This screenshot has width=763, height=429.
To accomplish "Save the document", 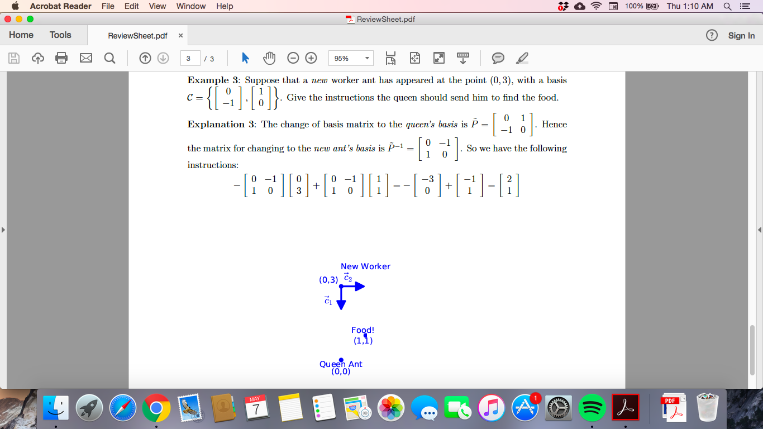I will tap(14, 58).
